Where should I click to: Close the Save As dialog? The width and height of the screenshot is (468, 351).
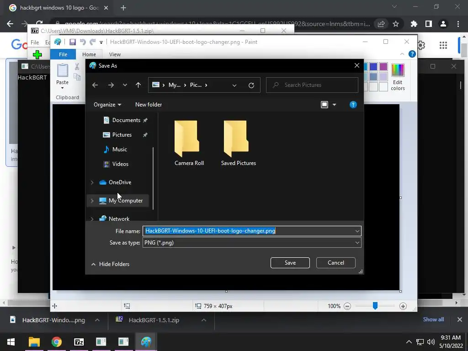point(356,65)
